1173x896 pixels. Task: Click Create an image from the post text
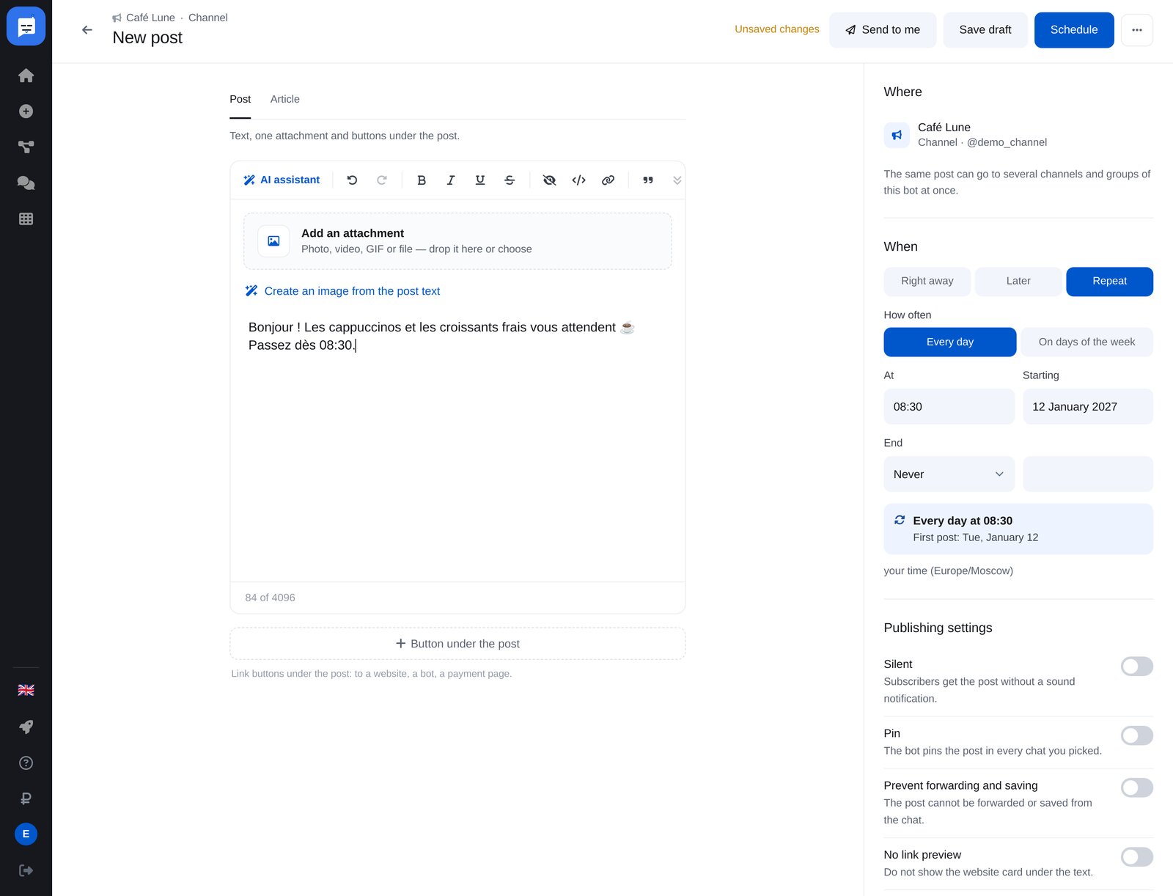point(342,291)
